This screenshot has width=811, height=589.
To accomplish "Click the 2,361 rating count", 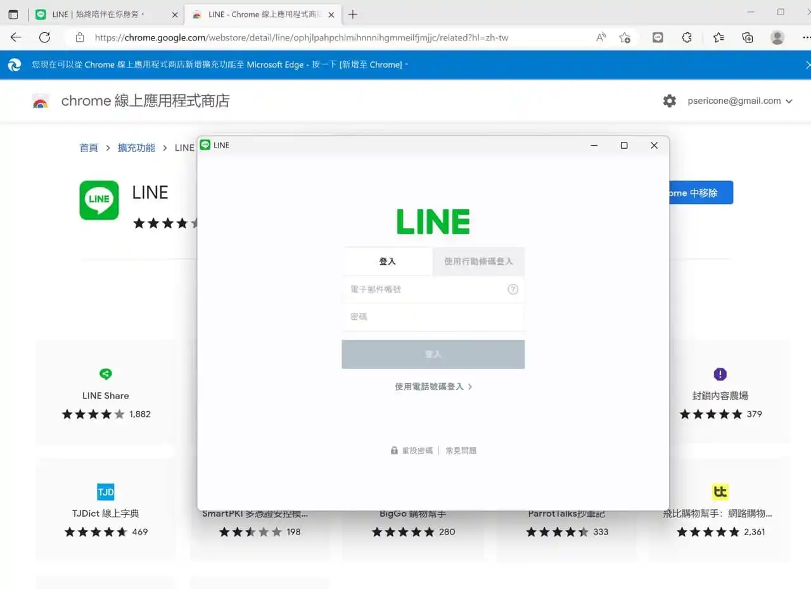I will click(755, 532).
